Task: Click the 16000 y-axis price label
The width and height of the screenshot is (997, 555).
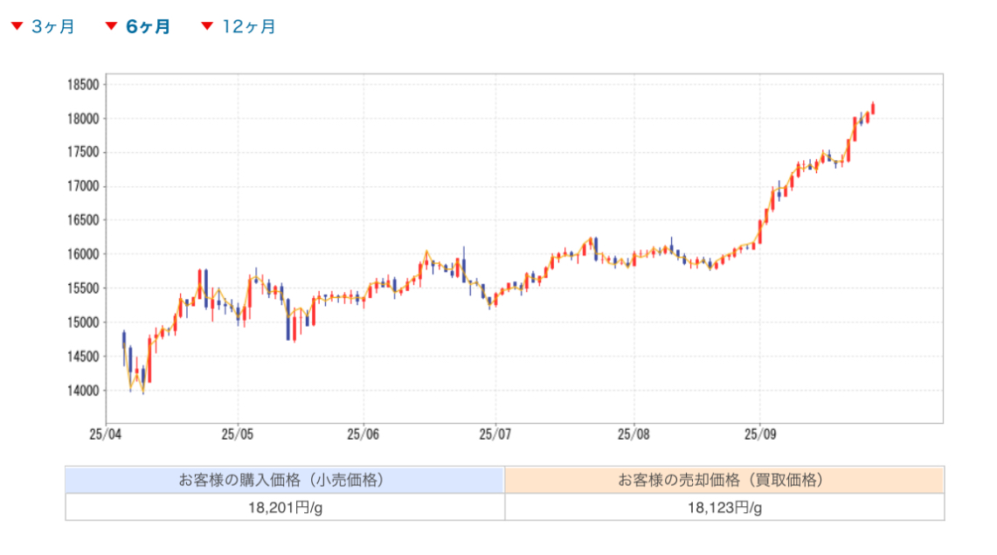Action: [83, 254]
